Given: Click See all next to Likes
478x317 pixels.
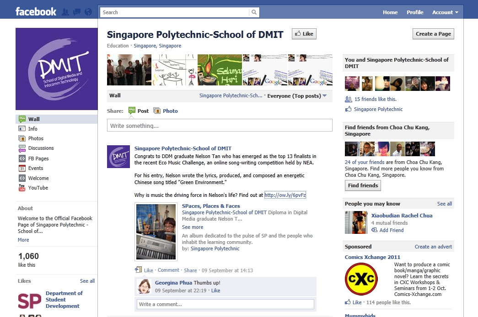Looking at the screenshot, I should tap(87, 281).
